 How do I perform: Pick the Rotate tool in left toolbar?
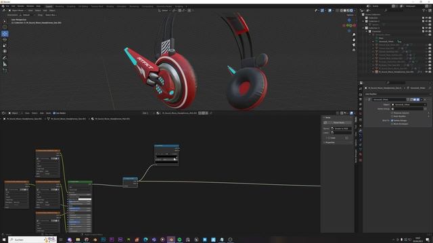[x=5, y=39]
